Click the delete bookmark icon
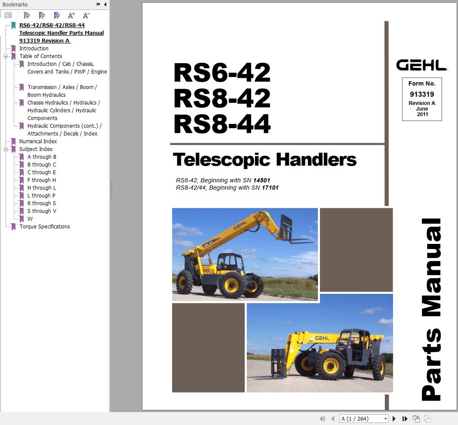Viewport: 458px width, 425px height. (27, 15)
